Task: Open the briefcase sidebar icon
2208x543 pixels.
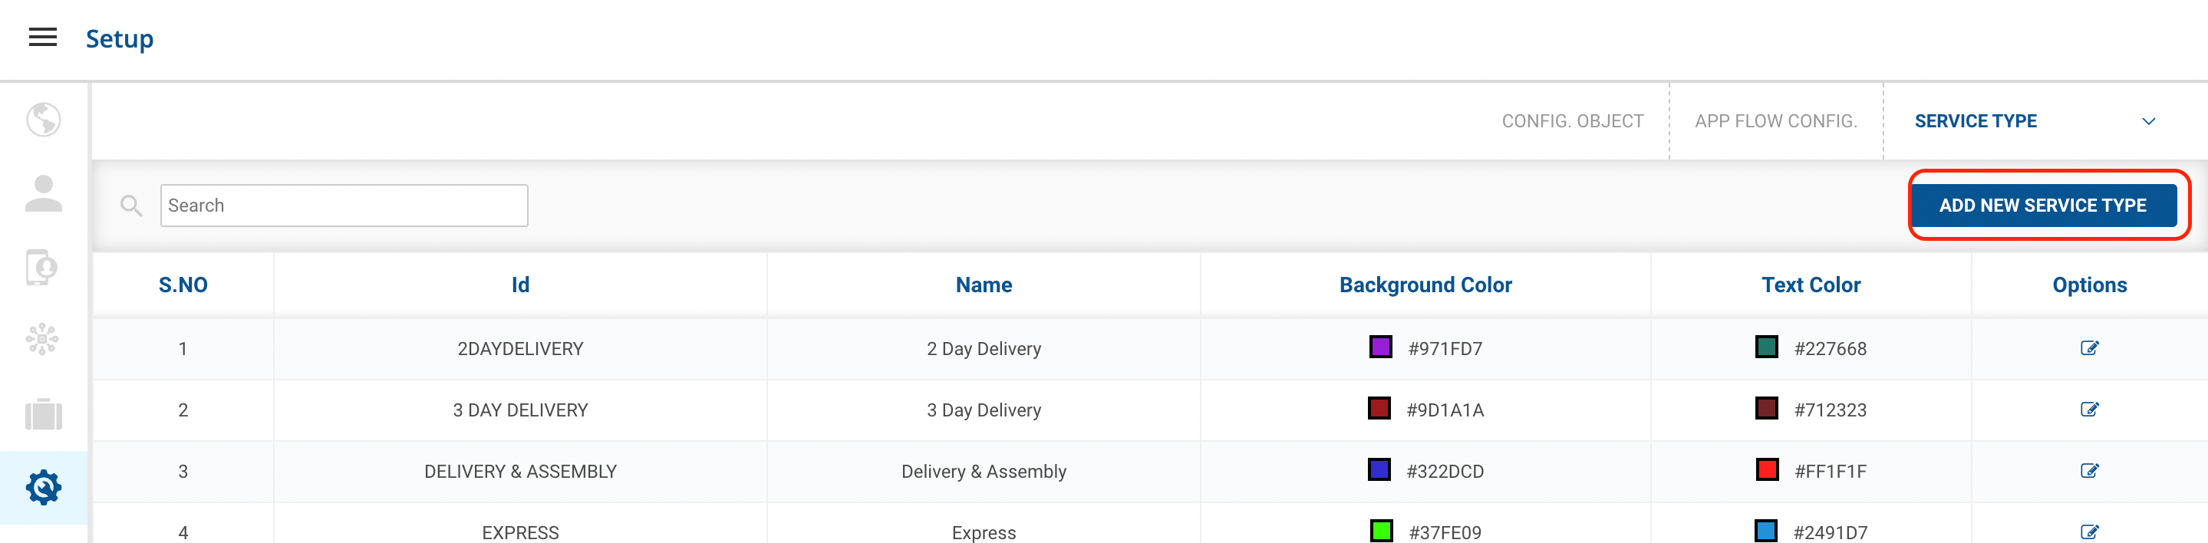Action: 43,414
